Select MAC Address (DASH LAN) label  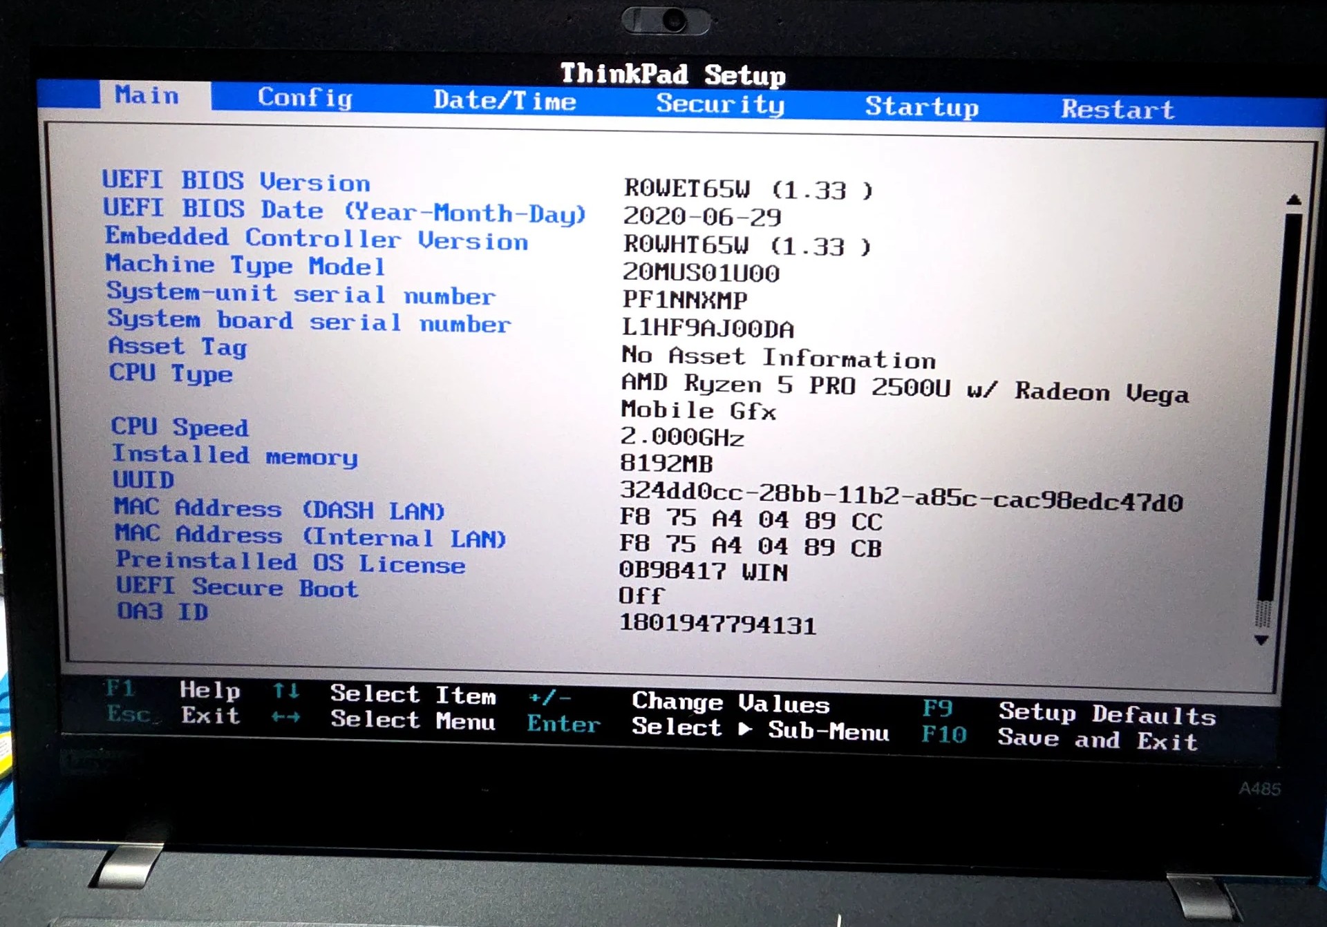279,509
